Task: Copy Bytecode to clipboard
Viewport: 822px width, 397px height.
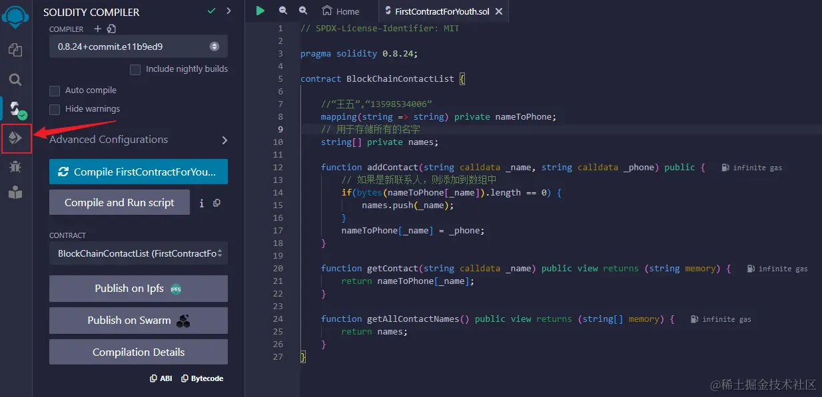Action: 202,378
